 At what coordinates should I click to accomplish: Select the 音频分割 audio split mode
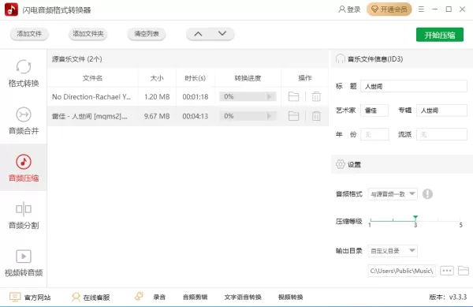pos(24,215)
